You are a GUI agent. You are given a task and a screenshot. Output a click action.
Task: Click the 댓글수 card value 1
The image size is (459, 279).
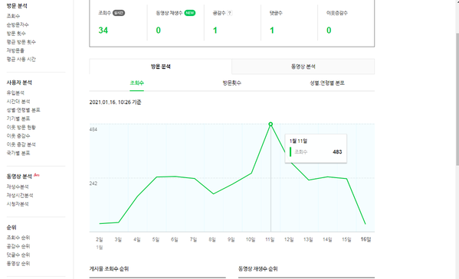click(x=272, y=31)
